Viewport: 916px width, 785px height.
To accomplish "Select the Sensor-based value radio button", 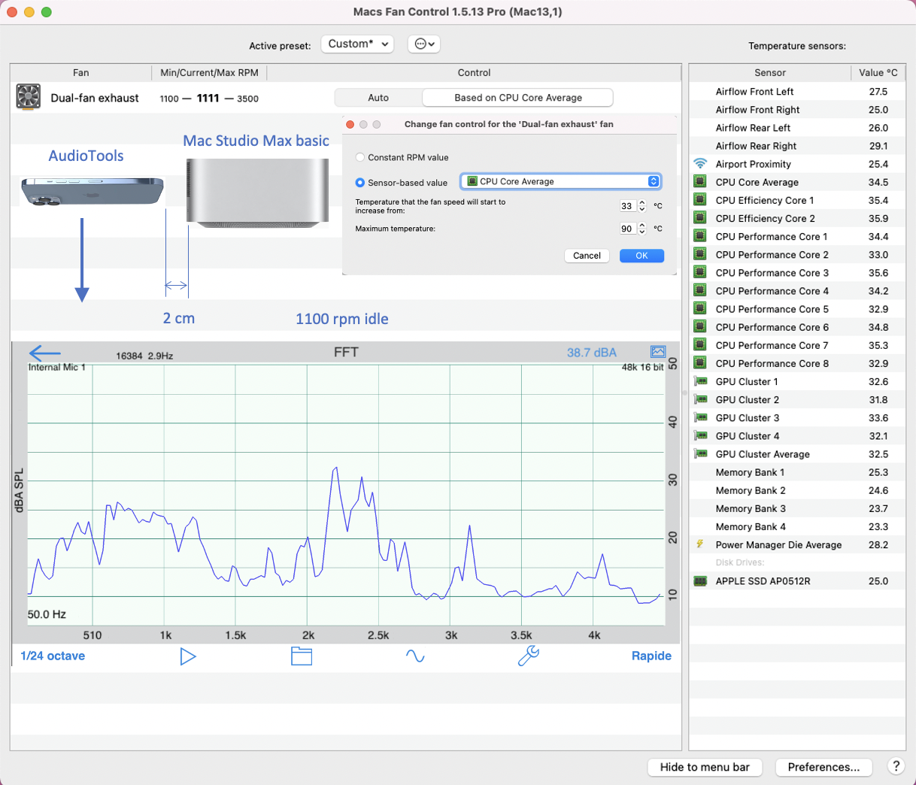I will coord(360,182).
